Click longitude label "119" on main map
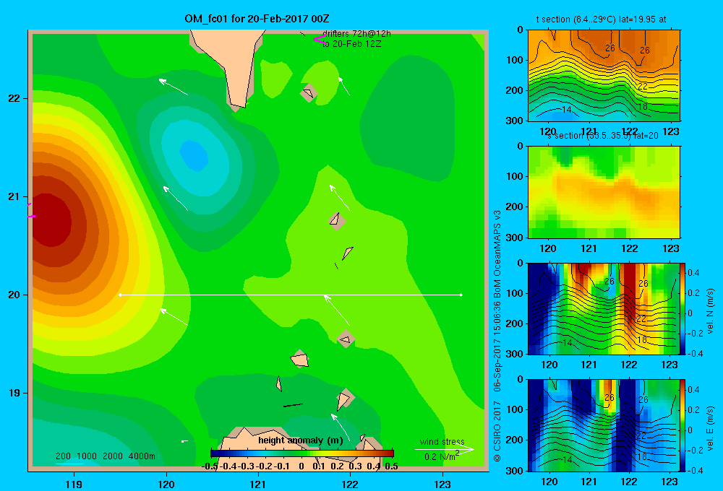Image resolution: width=723 pixels, height=491 pixels. coord(74,484)
